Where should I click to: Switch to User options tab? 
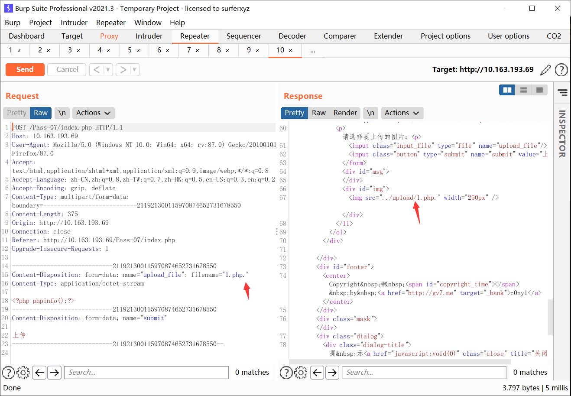[509, 36]
